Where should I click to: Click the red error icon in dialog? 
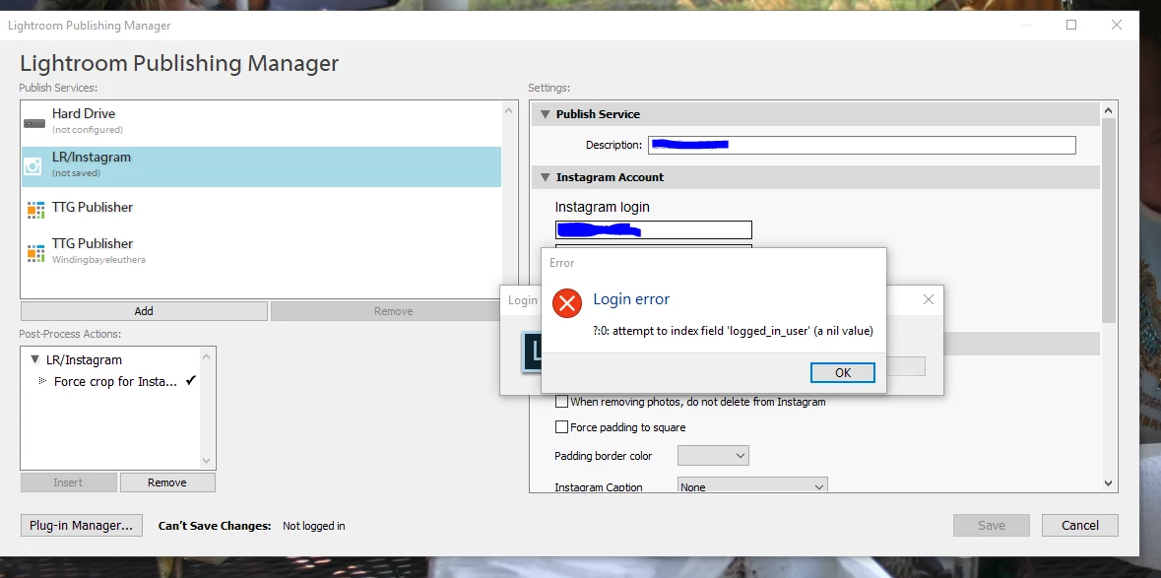coord(567,302)
